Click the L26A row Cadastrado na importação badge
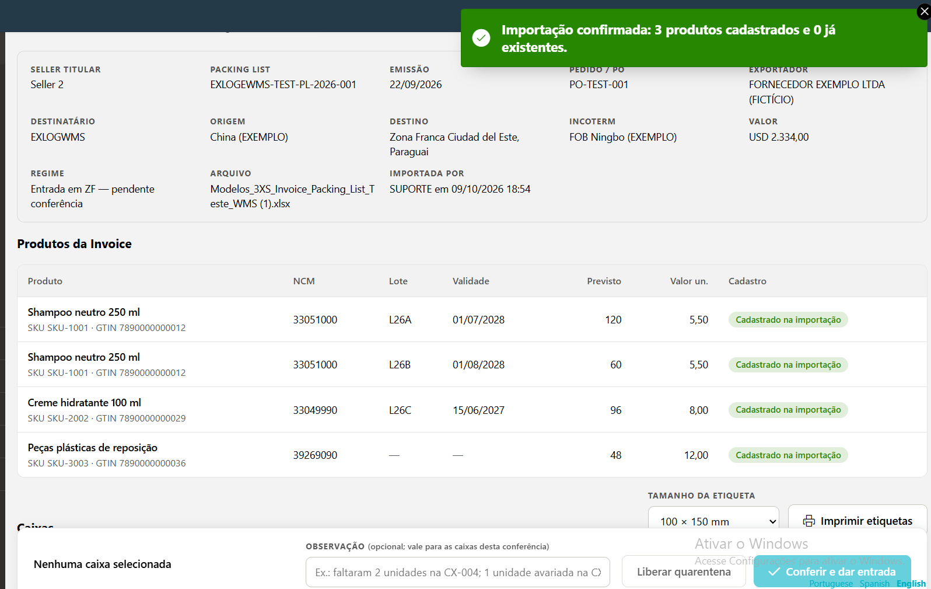The image size is (931, 589). pyautogui.click(x=788, y=320)
